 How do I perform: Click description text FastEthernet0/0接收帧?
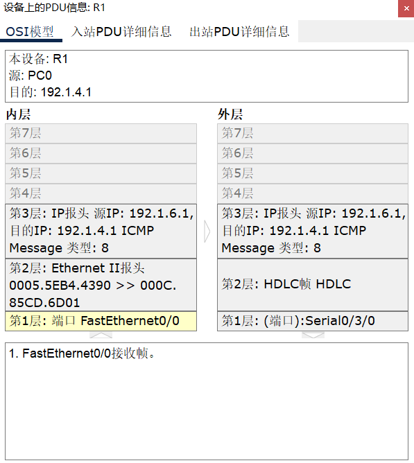(x=88, y=353)
